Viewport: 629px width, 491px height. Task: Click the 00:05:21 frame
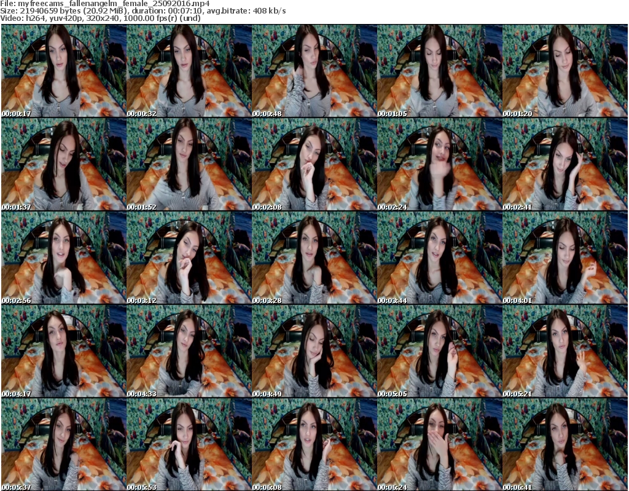tap(565, 352)
